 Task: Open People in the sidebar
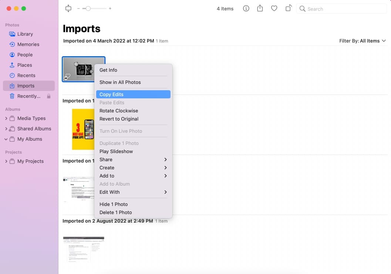tap(29, 55)
